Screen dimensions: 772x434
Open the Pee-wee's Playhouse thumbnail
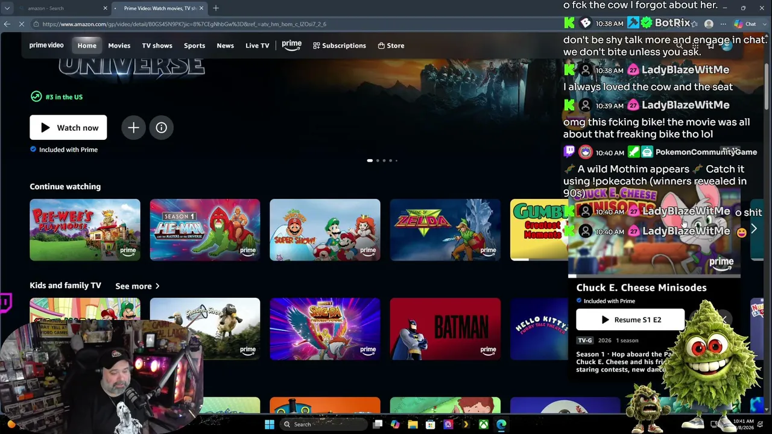[85, 230]
